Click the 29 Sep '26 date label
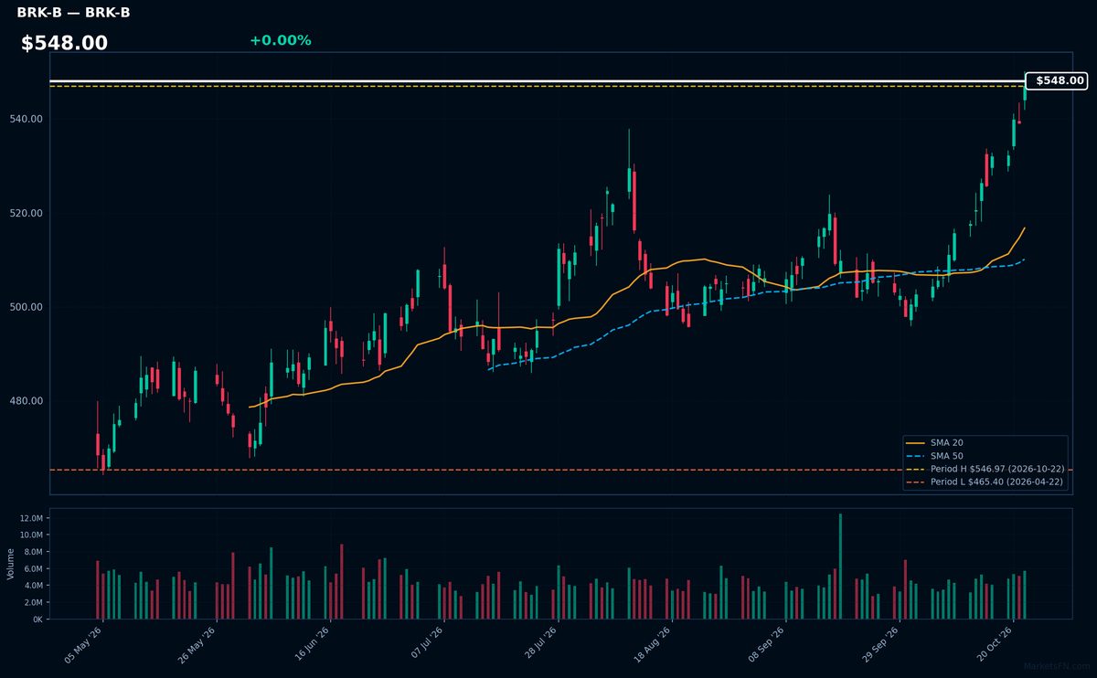Image resolution: width=1097 pixels, height=678 pixels. pyautogui.click(x=879, y=646)
